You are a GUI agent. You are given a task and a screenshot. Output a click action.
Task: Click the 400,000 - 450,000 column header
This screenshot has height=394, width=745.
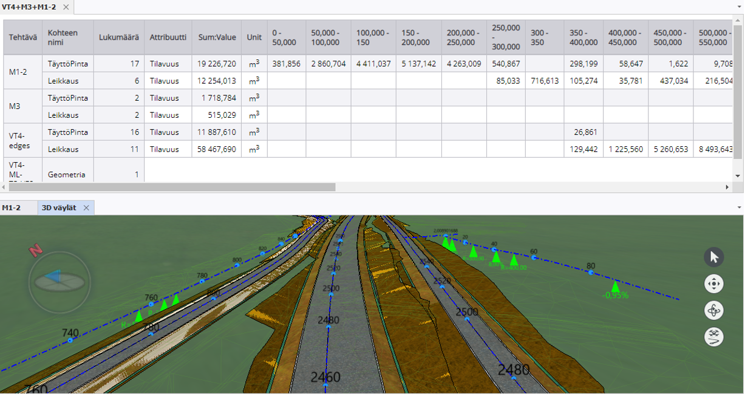click(x=625, y=37)
